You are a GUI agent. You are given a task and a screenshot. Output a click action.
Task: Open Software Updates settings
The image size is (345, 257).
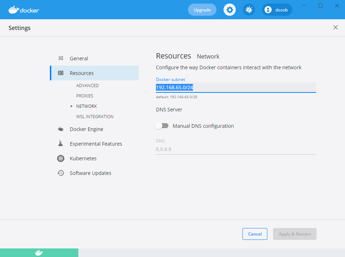click(95, 173)
